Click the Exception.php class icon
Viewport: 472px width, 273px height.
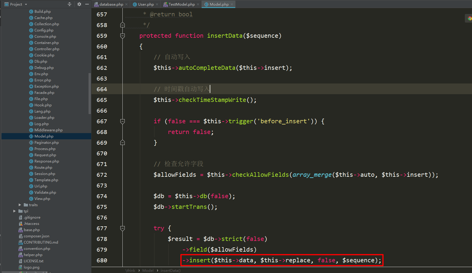coord(31,86)
